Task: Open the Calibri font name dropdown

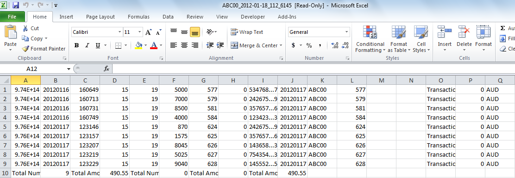Action: pyautogui.click(x=120, y=32)
